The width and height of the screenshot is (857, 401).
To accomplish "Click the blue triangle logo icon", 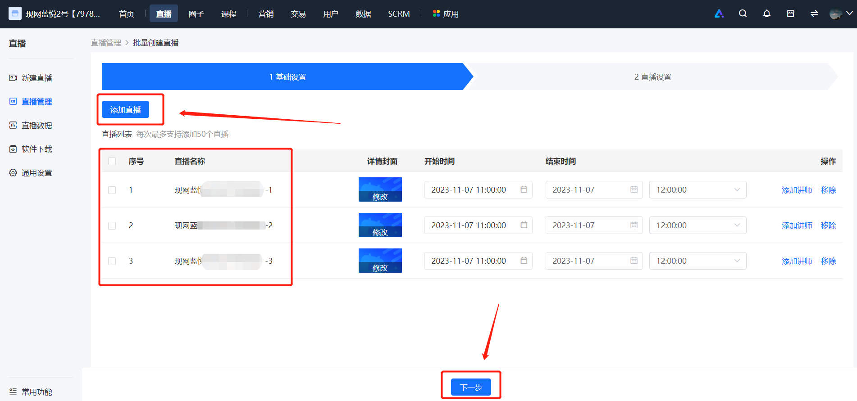I will [x=719, y=14].
